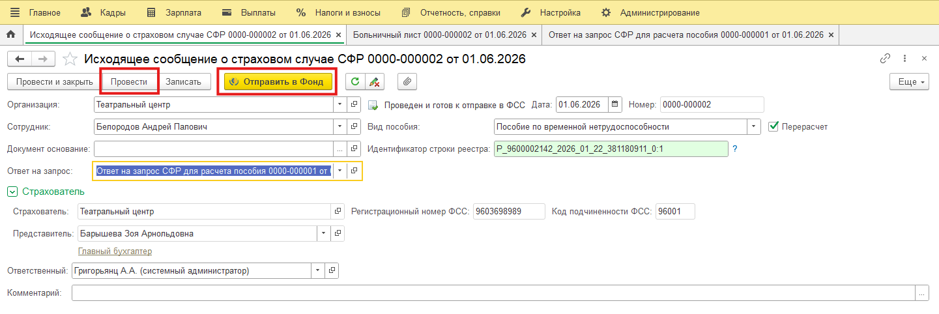Copy a link to this document
Image resolution: width=939 pixels, height=314 pixels.
coord(885,59)
